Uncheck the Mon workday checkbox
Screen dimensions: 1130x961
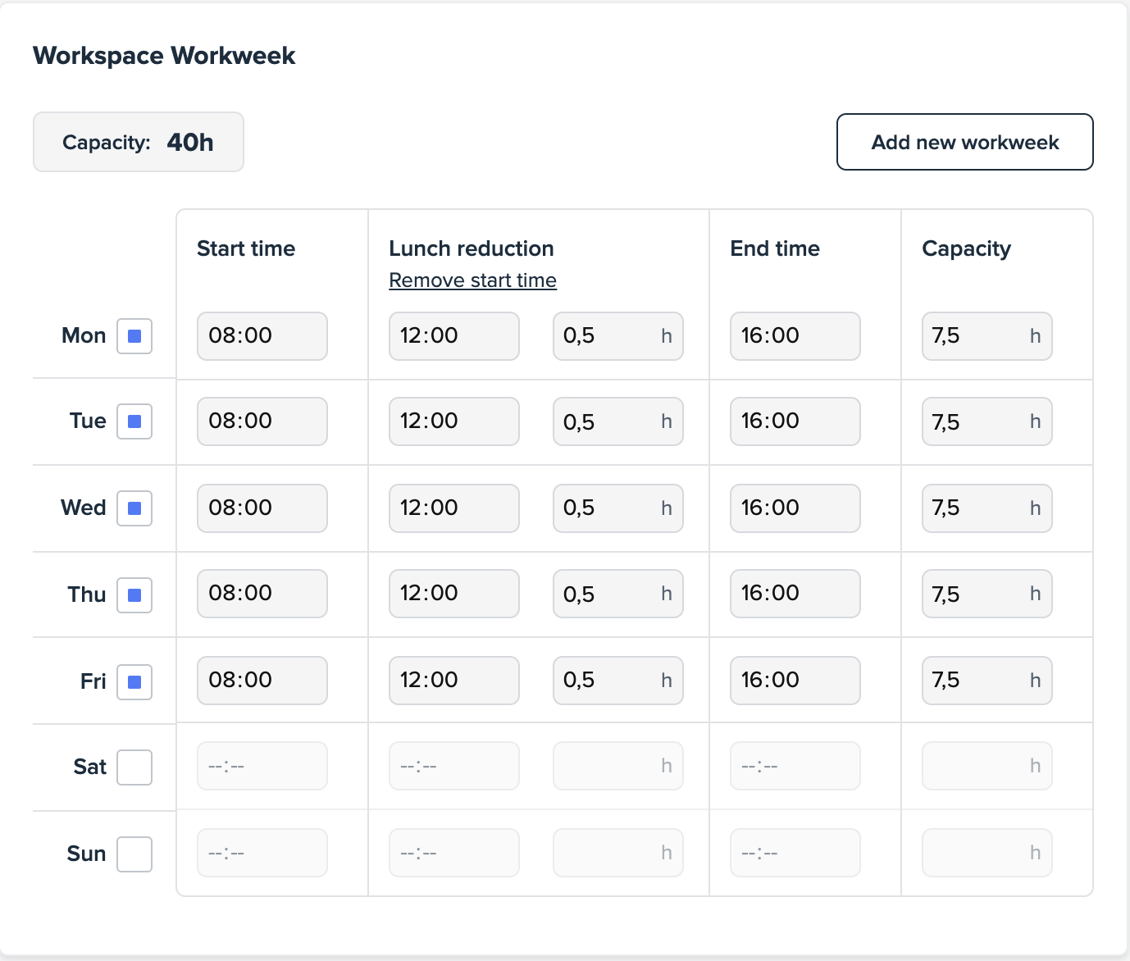pyautogui.click(x=134, y=336)
